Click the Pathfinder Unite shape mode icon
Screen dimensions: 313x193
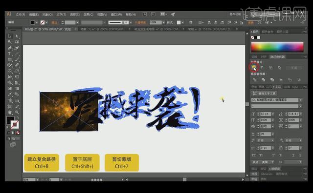click(x=254, y=68)
